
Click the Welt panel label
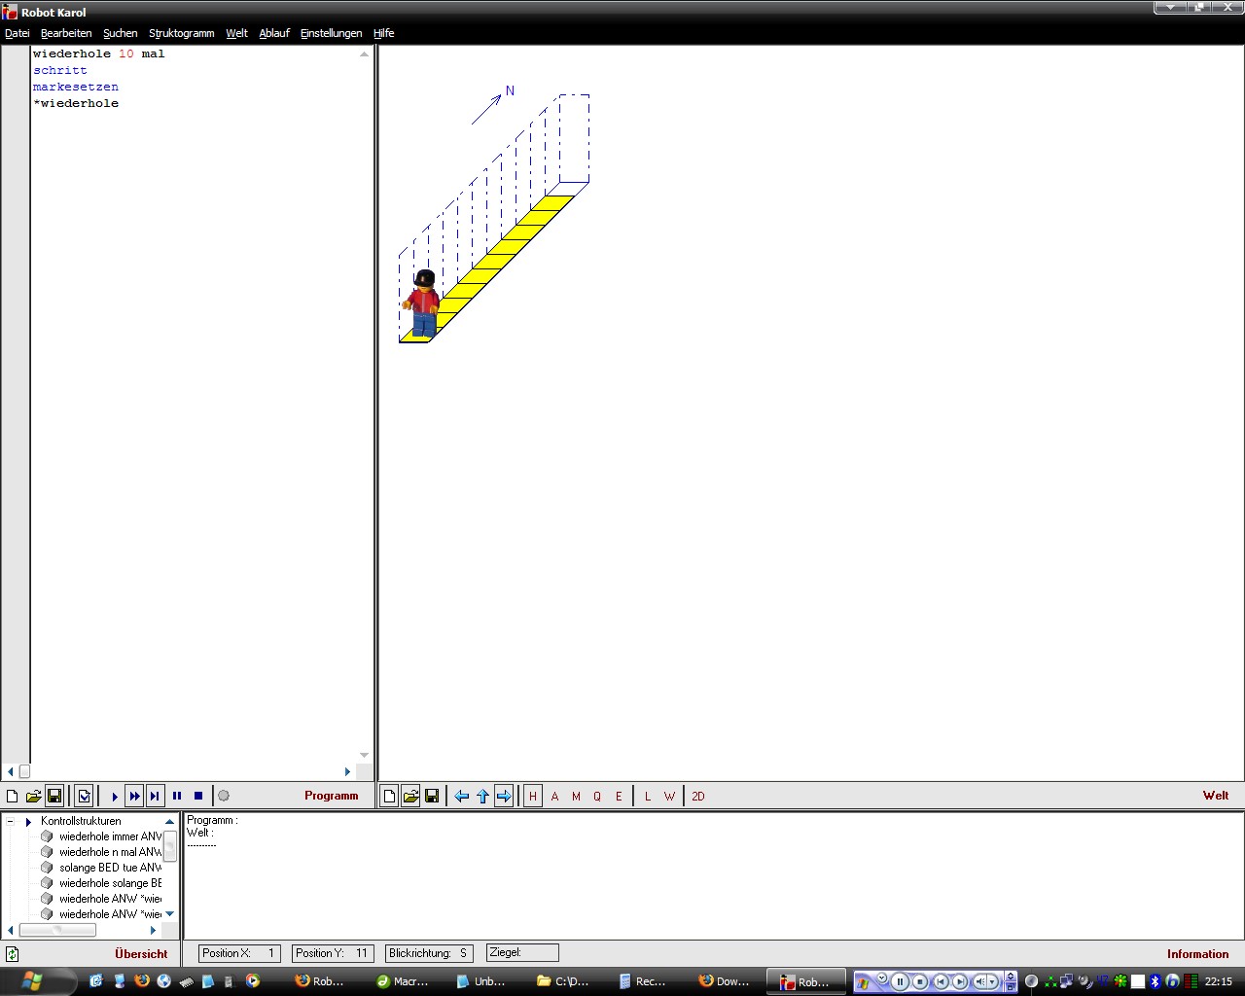tap(1216, 796)
